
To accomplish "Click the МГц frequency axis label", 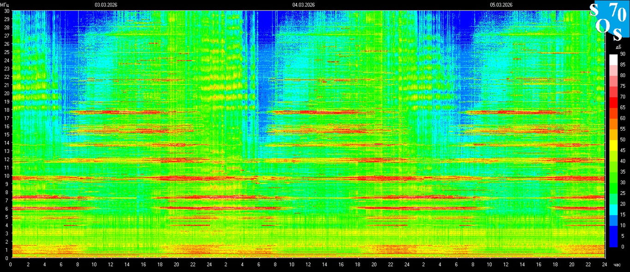I will click(x=5, y=5).
